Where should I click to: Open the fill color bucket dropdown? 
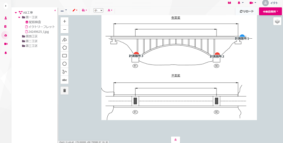(84, 11)
